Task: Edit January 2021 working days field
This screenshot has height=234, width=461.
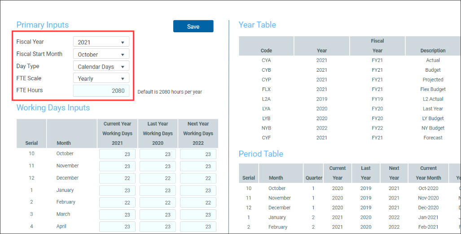Action: (x=117, y=191)
